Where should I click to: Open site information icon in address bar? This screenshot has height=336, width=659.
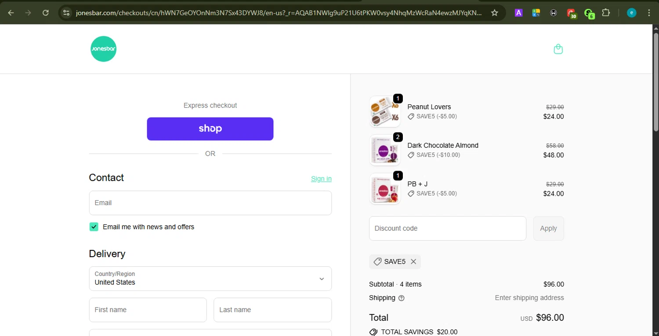(66, 13)
